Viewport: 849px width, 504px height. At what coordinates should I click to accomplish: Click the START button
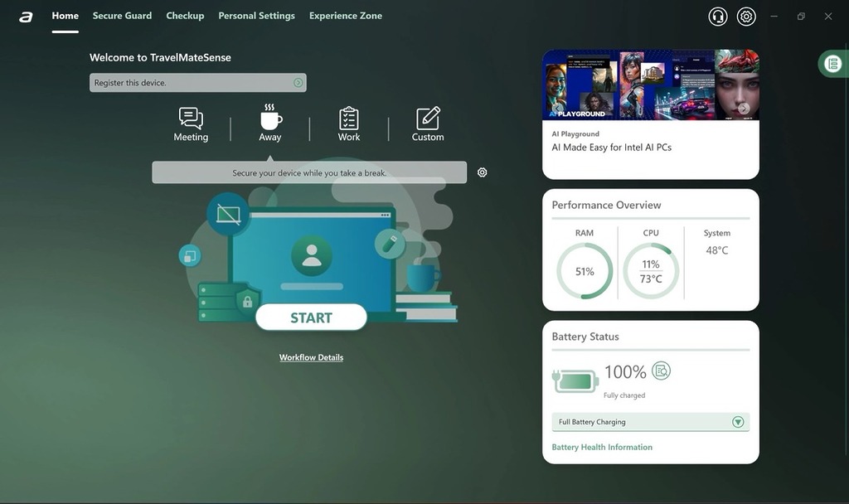pyautogui.click(x=312, y=317)
